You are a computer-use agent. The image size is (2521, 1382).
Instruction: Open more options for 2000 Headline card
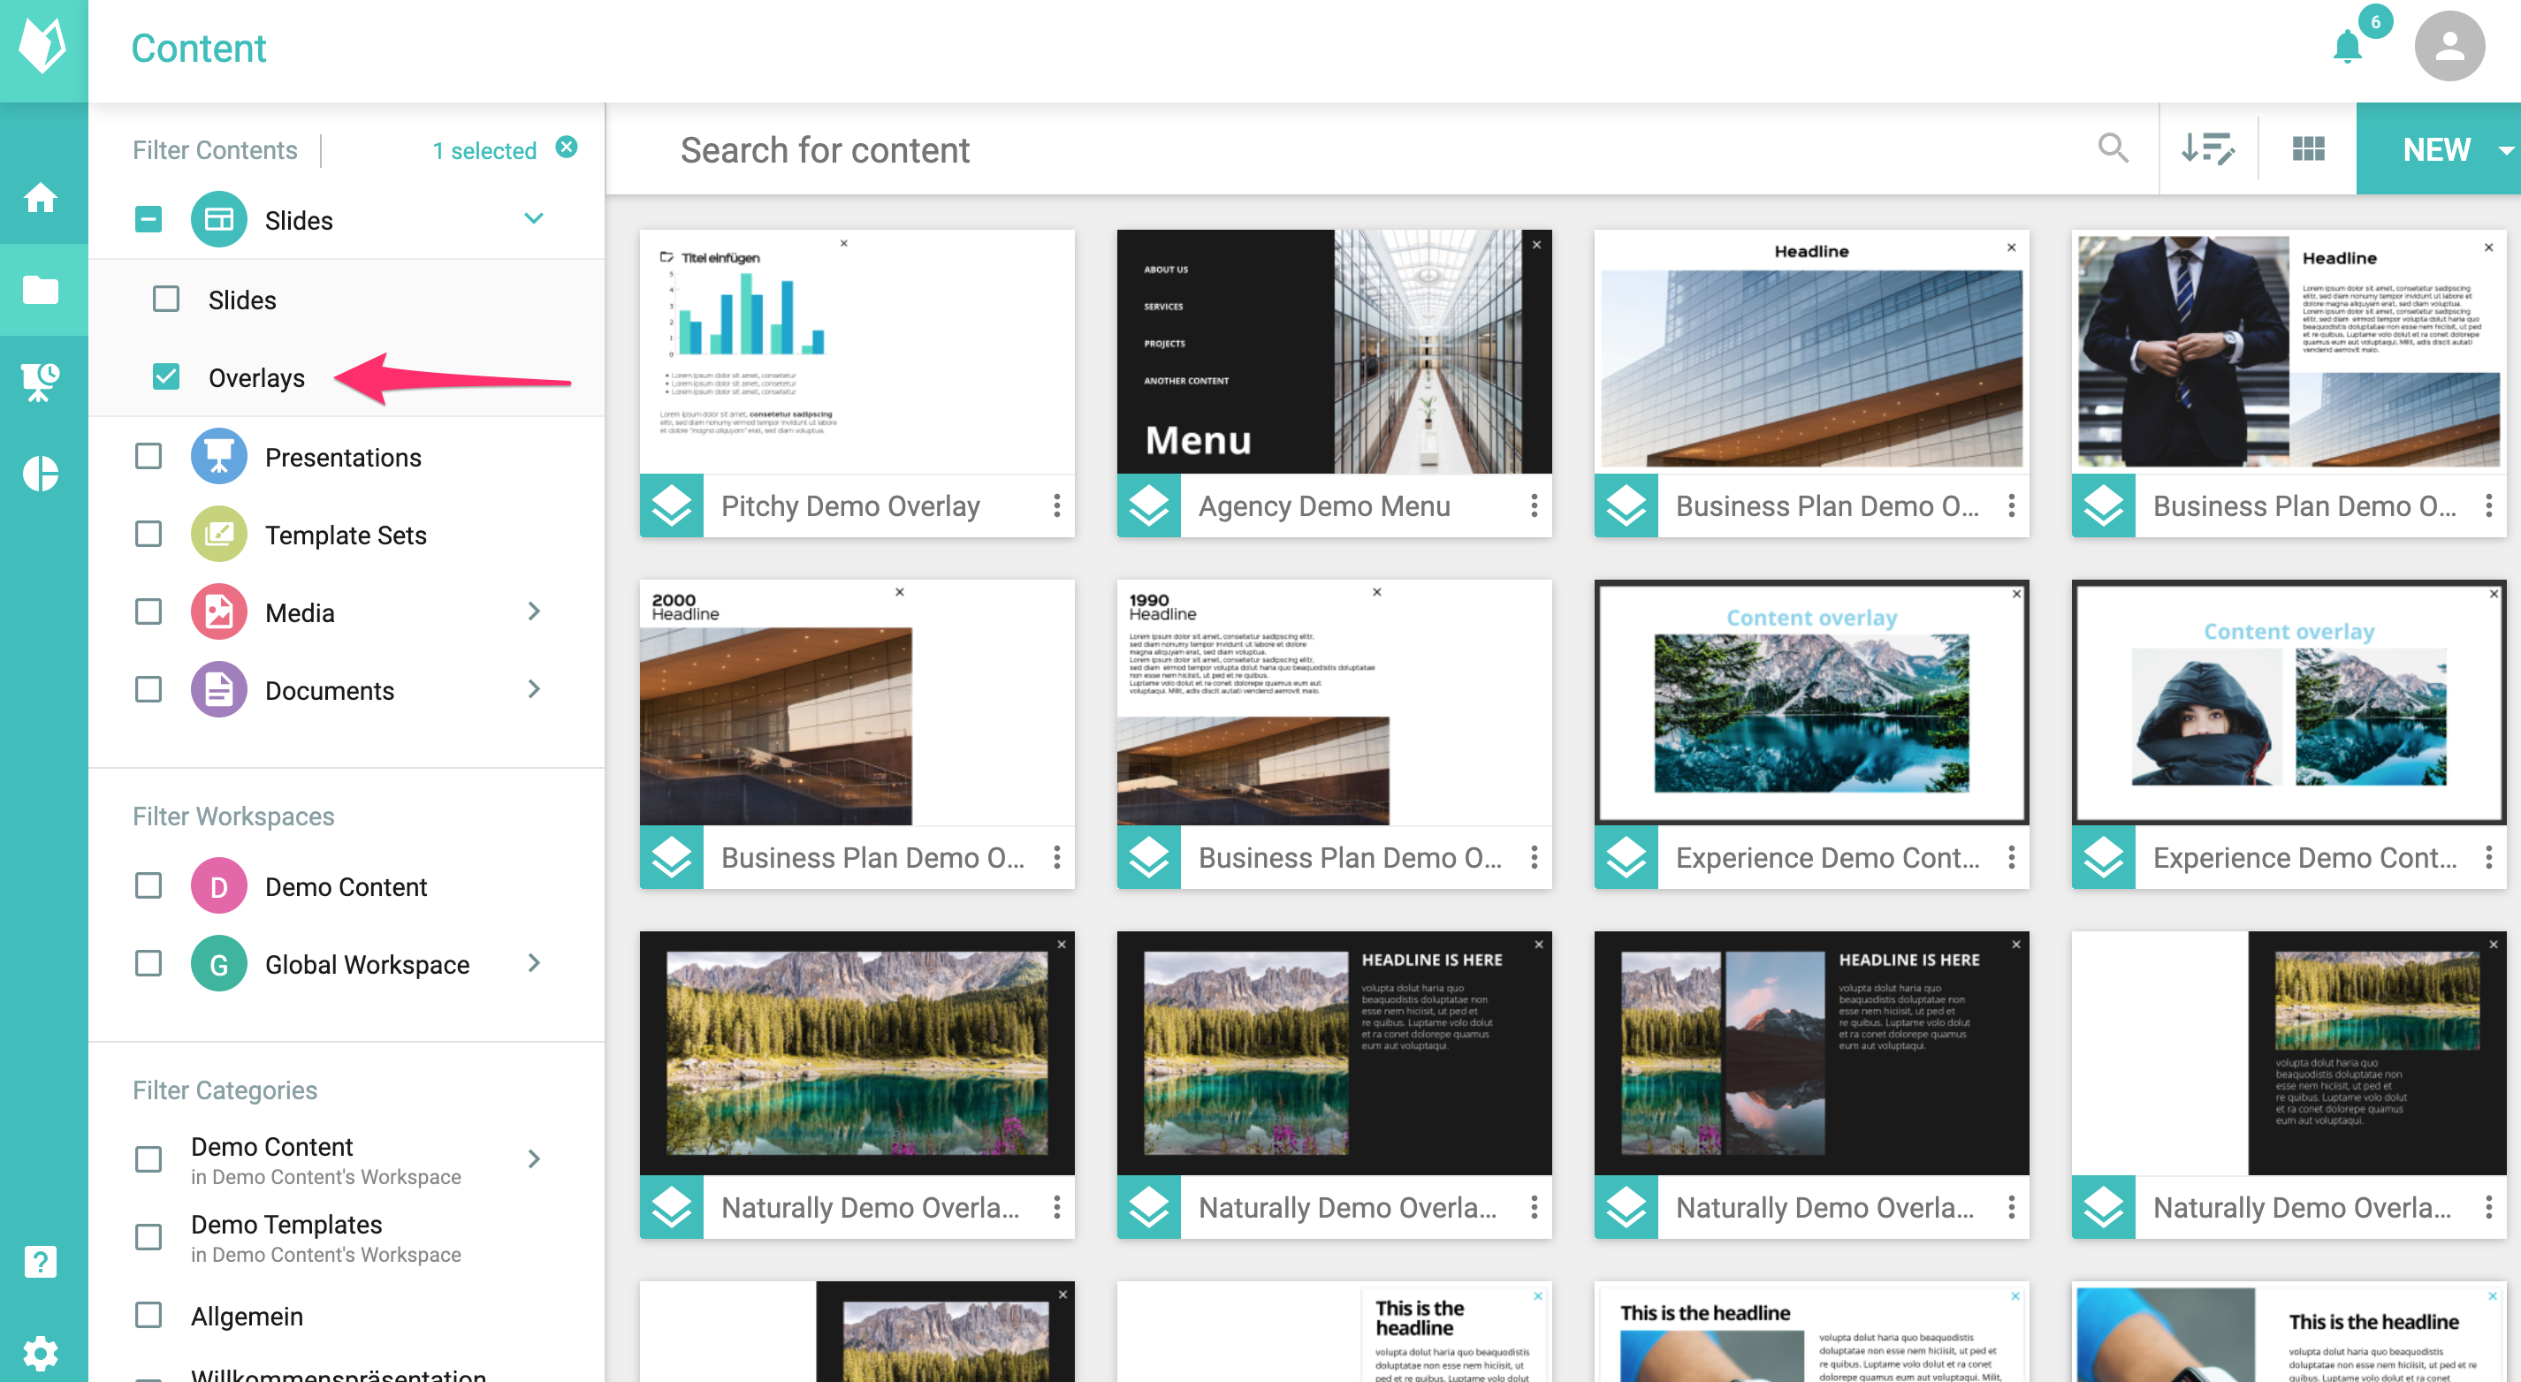tap(1057, 857)
